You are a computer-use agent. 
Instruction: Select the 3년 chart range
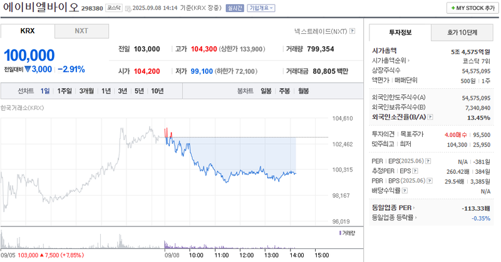tap(123, 91)
